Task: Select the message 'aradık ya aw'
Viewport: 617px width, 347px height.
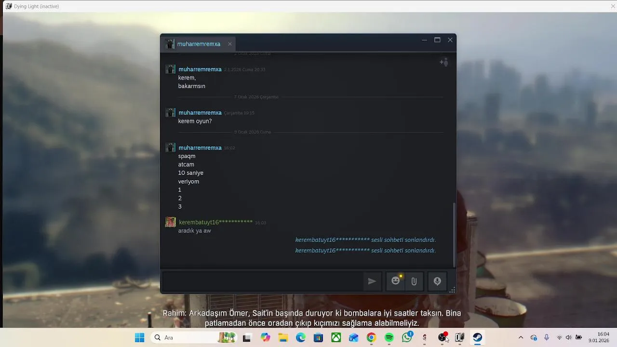Action: point(194,231)
